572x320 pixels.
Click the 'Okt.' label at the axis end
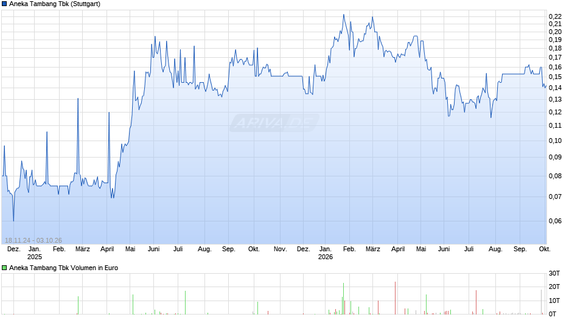coord(545,249)
